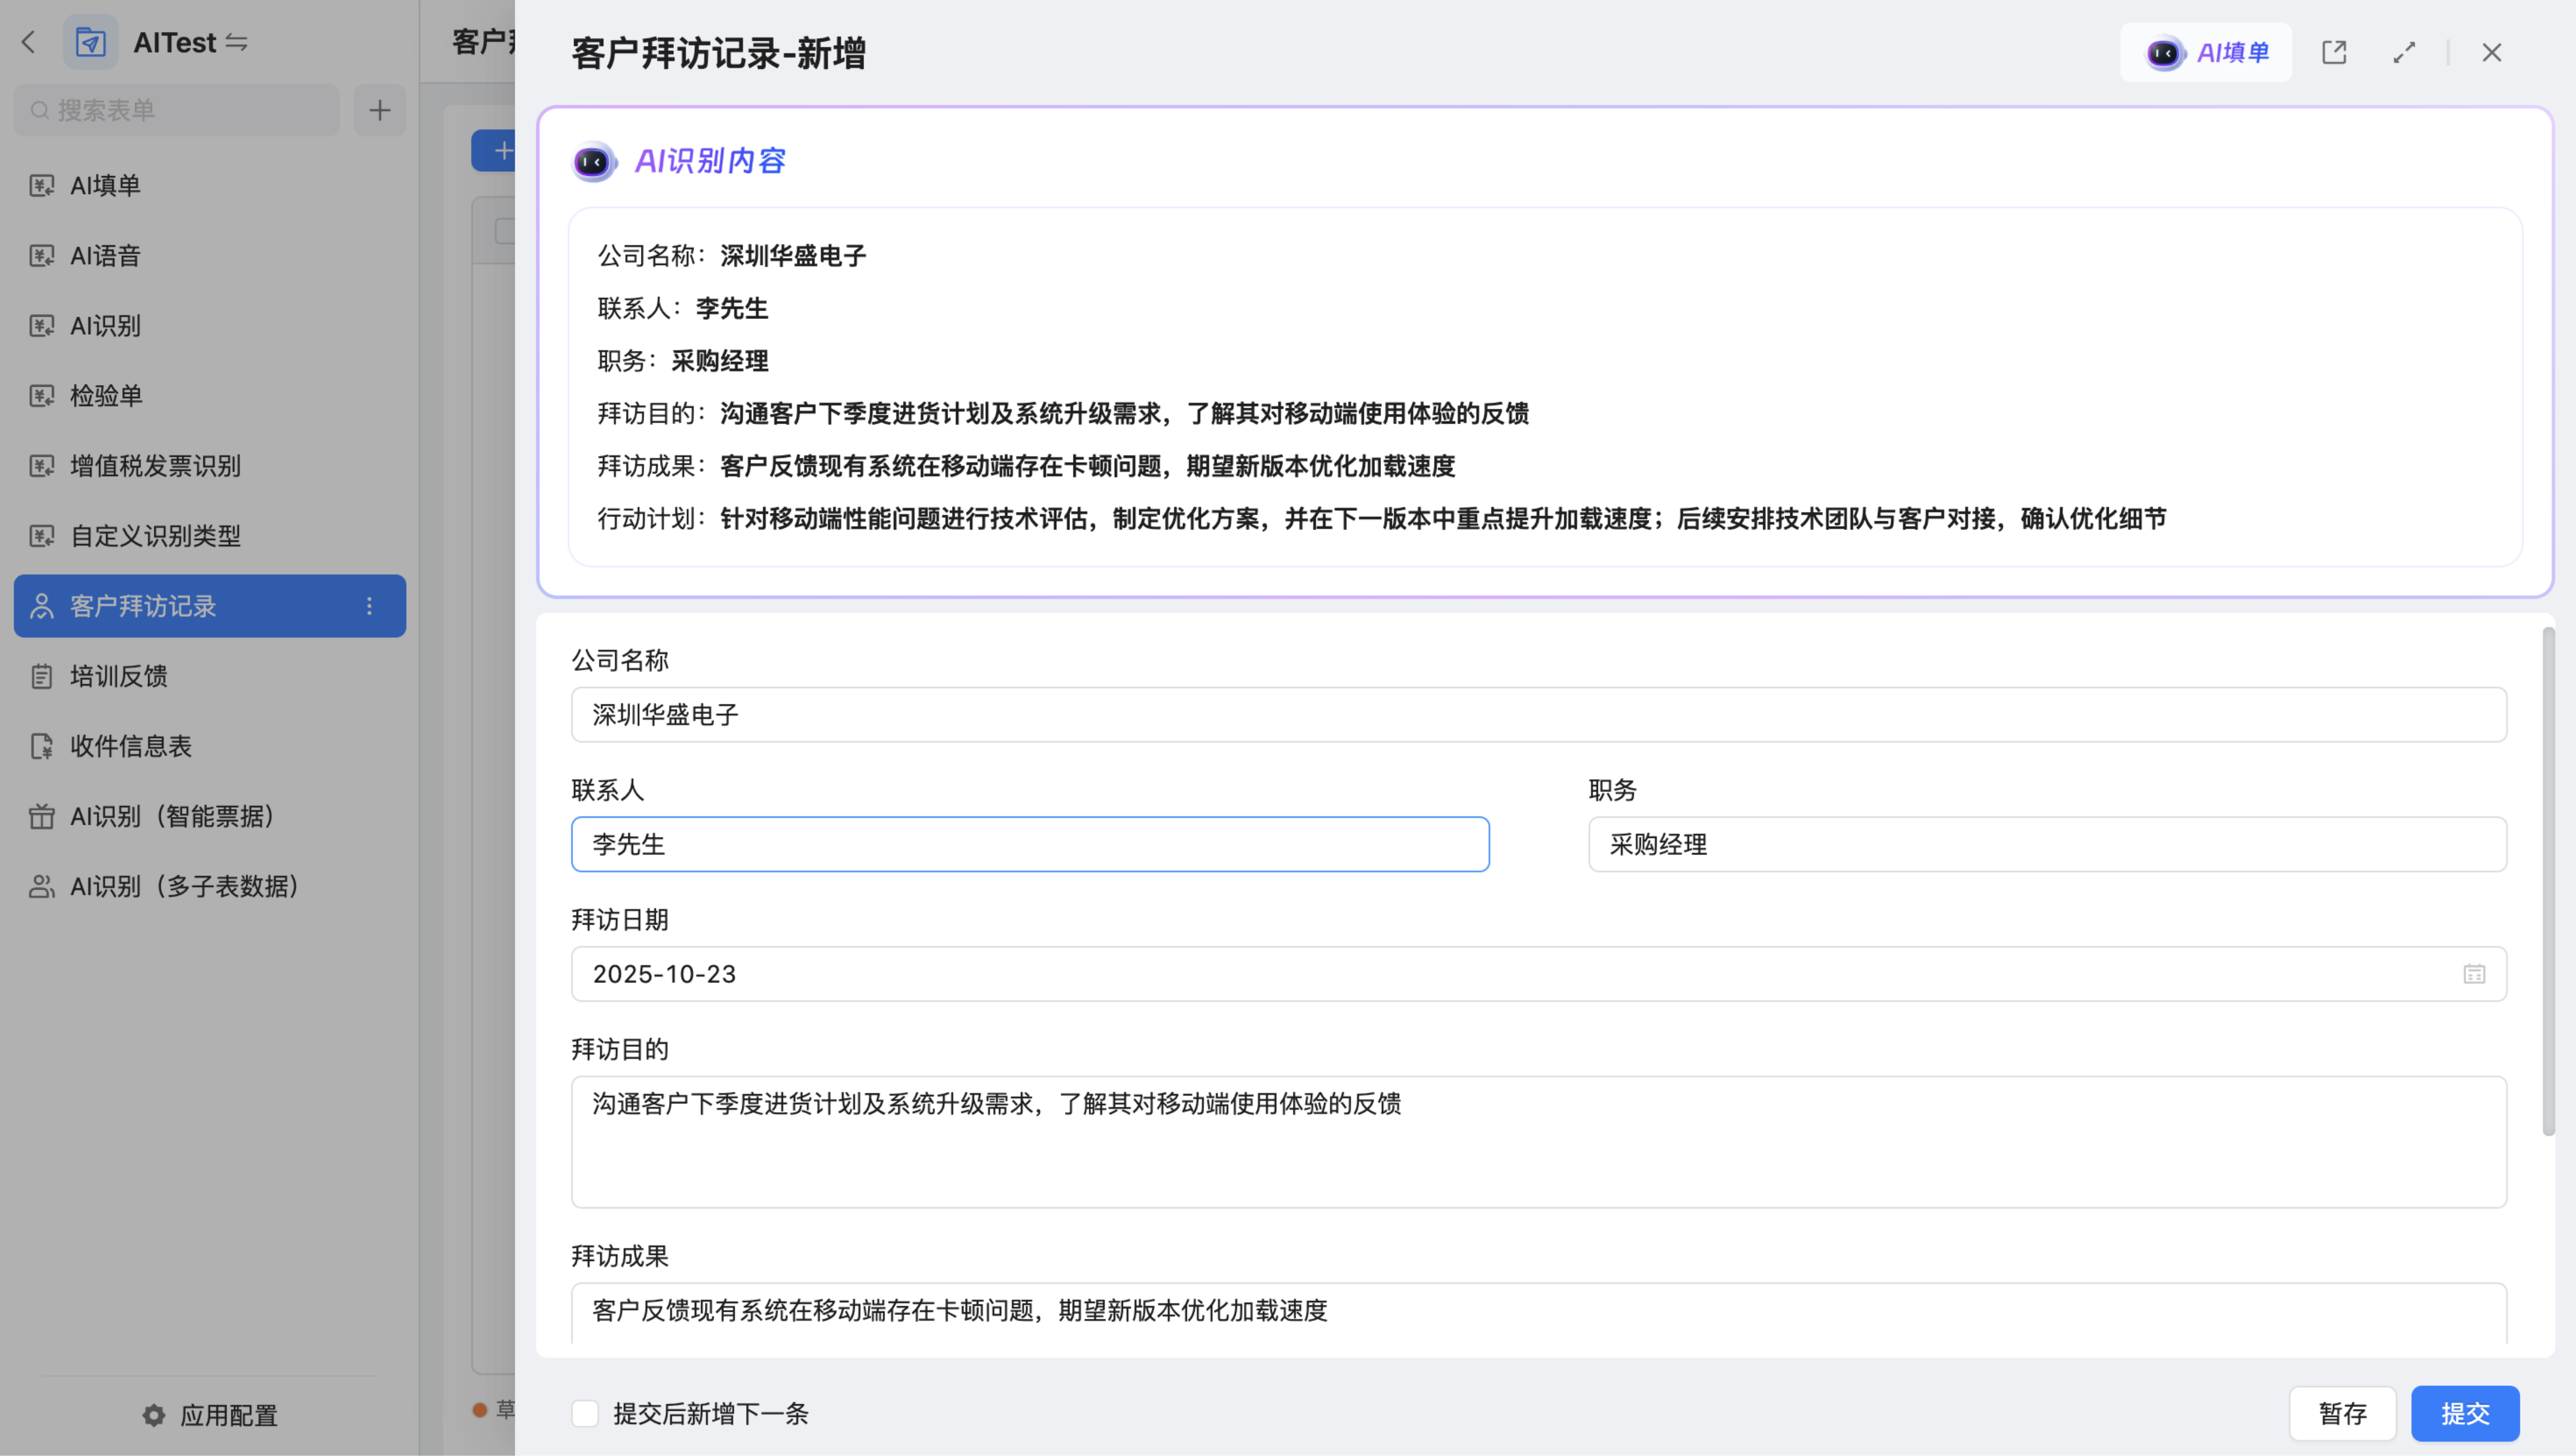This screenshot has width=2576, height=1456.
Task: Open 增值税发票识别 form in the sidebar
Action: [x=155, y=466]
